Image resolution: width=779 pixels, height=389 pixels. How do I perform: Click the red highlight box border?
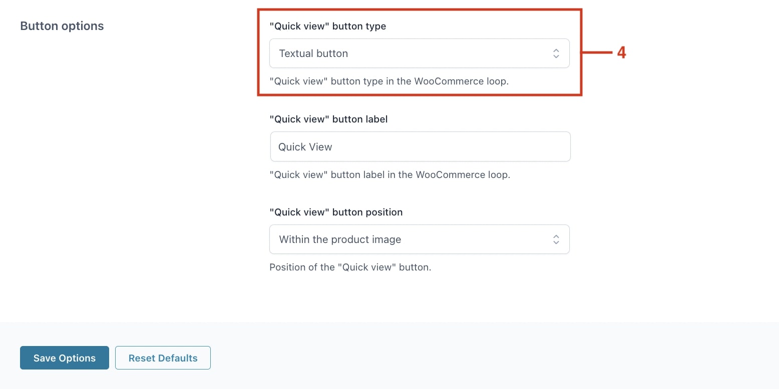(x=420, y=9)
